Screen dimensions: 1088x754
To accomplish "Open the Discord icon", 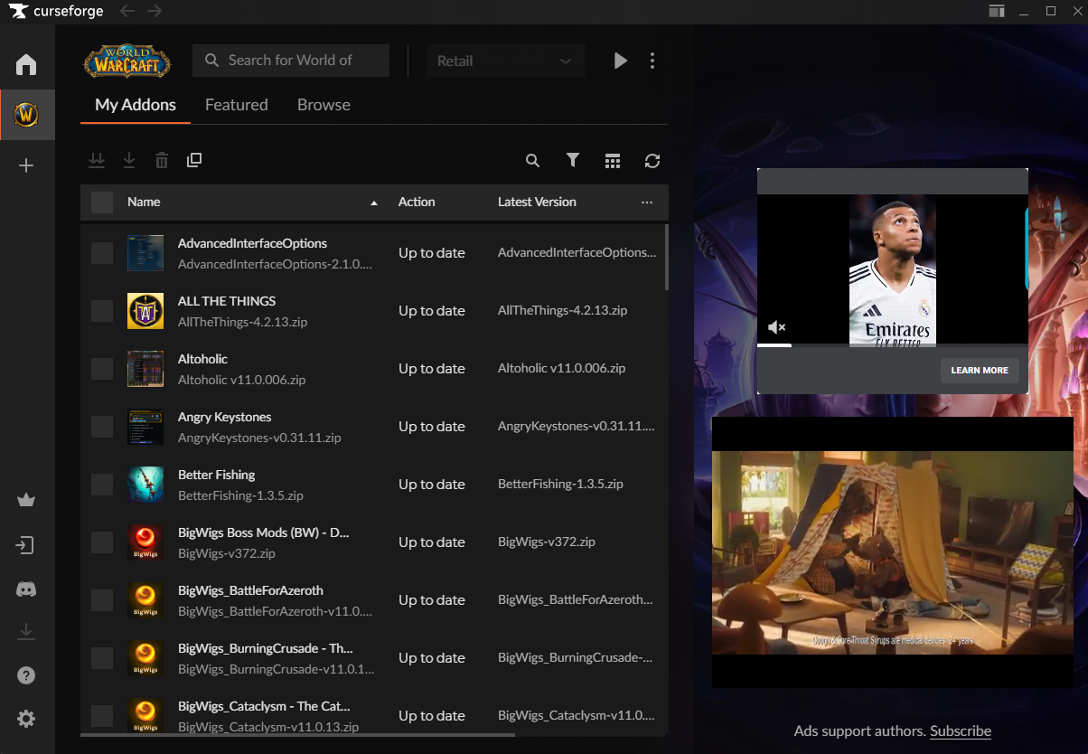I will point(26,589).
